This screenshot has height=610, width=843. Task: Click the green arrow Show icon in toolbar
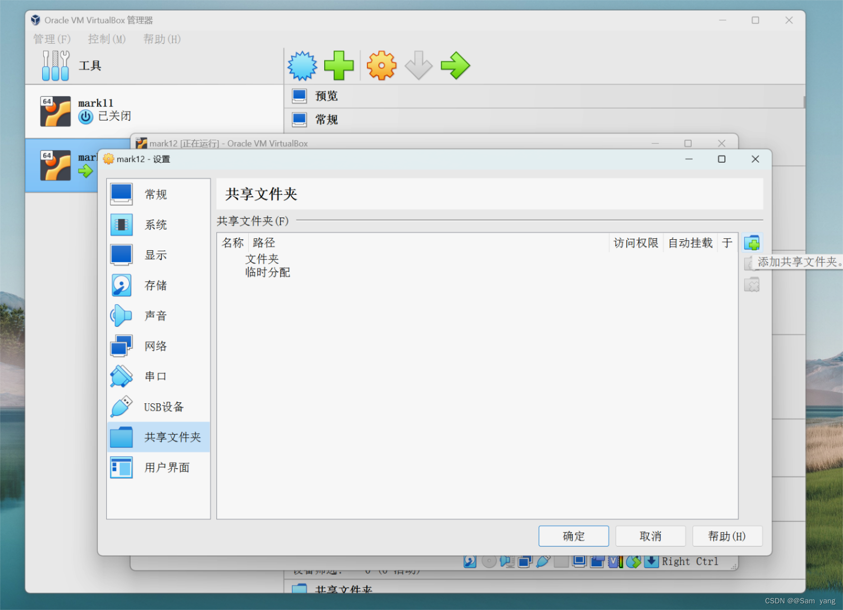tap(455, 65)
